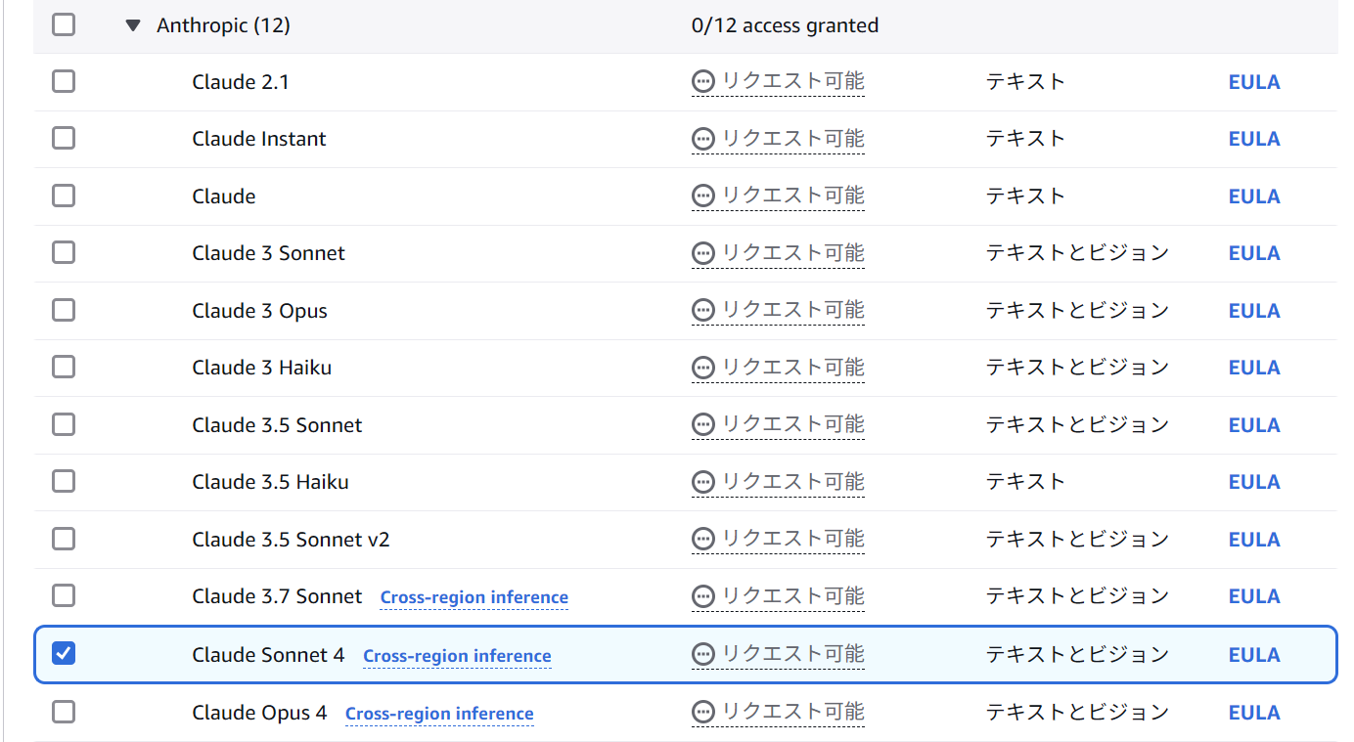The image size is (1354, 742).
Task: Click the status icon for Claude 3.5 Haiku
Action: tap(703, 482)
